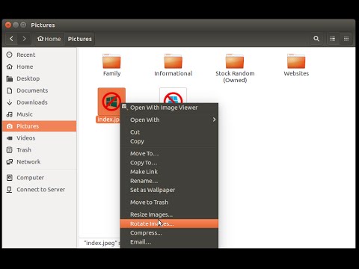359x269 pixels.
Task: Open Computer in the sidebar
Action: tap(40, 178)
